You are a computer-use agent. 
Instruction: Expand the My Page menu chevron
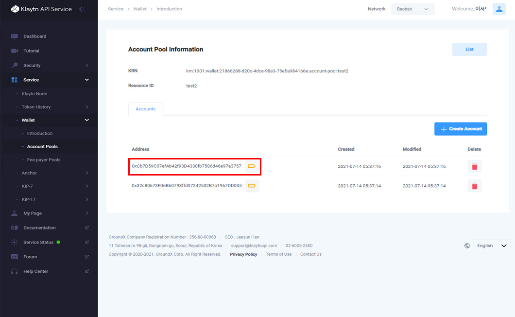[86, 213]
